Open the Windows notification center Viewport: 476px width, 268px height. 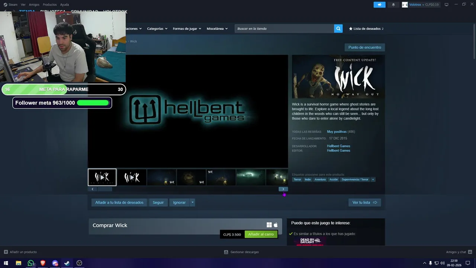tap(468, 263)
